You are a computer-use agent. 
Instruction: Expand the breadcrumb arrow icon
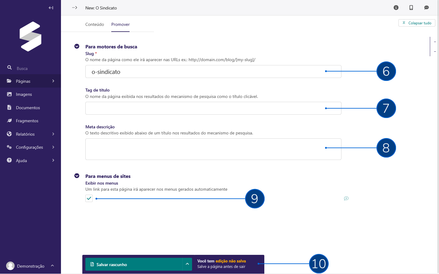(x=75, y=8)
